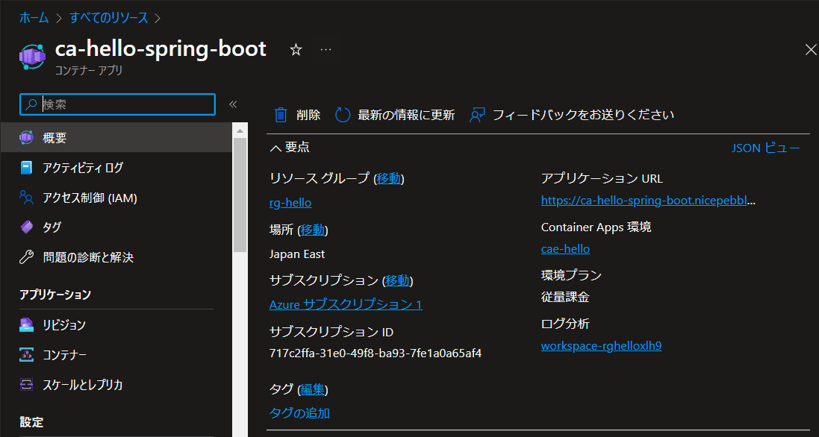This screenshot has width=819, height=437.
Task: Open the more options ellipsis menu
Action: pos(326,49)
